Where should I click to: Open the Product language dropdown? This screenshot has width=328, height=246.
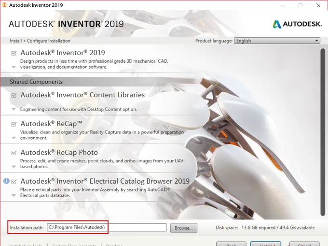pos(277,41)
